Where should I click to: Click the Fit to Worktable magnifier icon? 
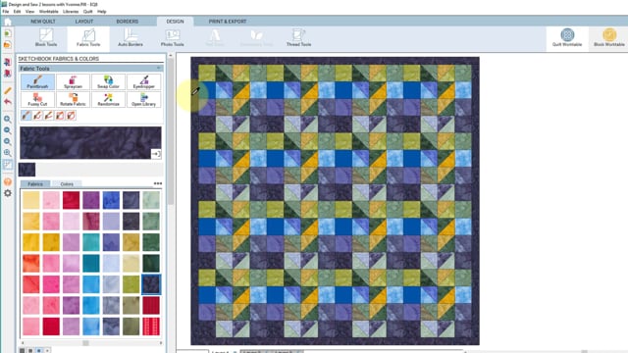tap(8, 153)
